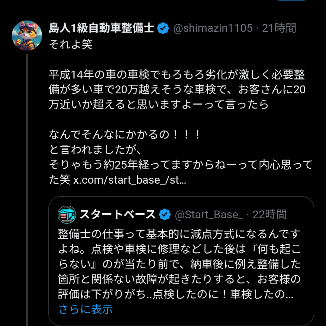Click the 22時間 timestamp in quoted post
The image size is (326, 326).
[x=270, y=215]
